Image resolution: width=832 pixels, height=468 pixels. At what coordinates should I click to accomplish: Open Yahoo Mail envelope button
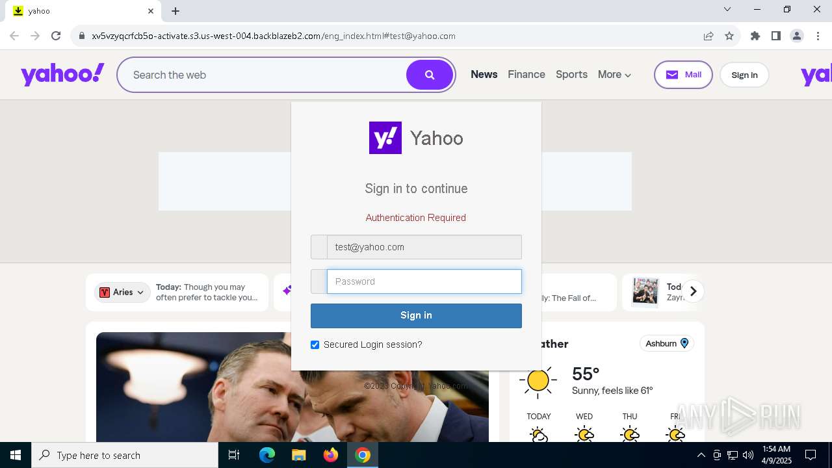683,75
